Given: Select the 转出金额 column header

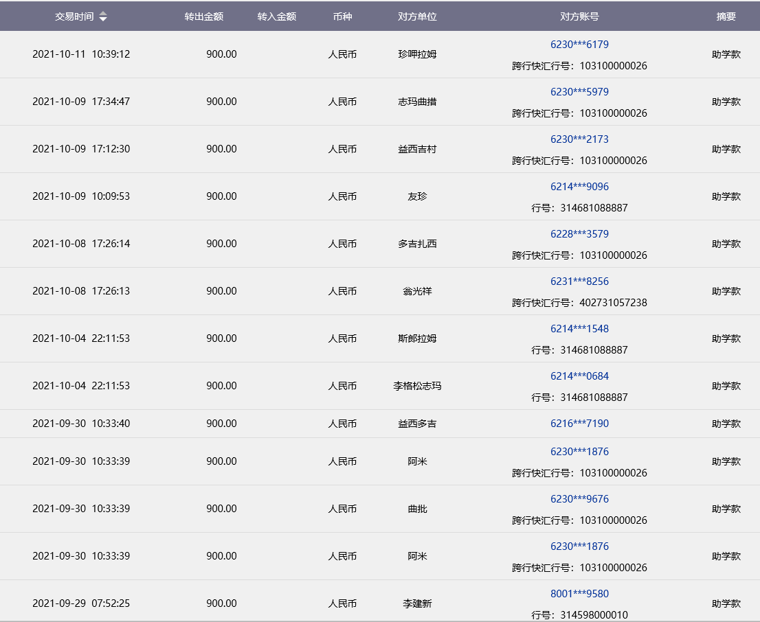Looking at the screenshot, I should tap(204, 16).
